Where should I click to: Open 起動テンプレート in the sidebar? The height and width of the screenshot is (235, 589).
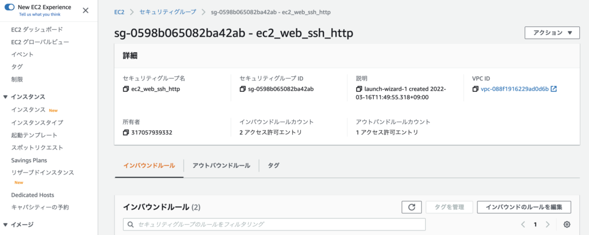[34, 135]
